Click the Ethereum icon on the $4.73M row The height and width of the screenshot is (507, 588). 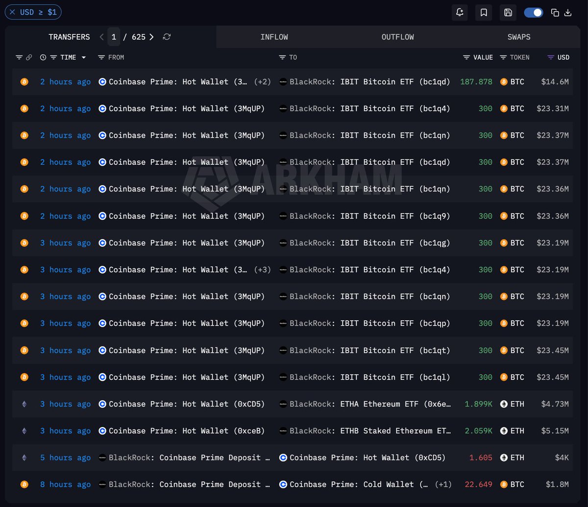24,404
